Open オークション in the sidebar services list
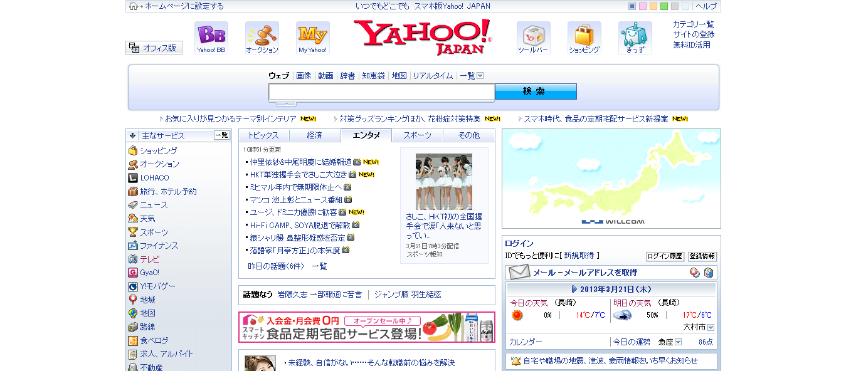Image resolution: width=846 pixels, height=371 pixels. click(159, 164)
